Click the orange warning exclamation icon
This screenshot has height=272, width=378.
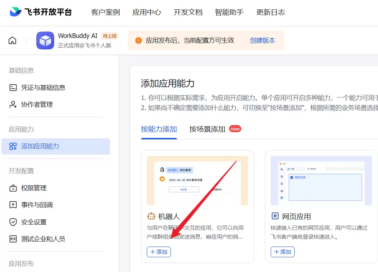pyautogui.click(x=138, y=40)
